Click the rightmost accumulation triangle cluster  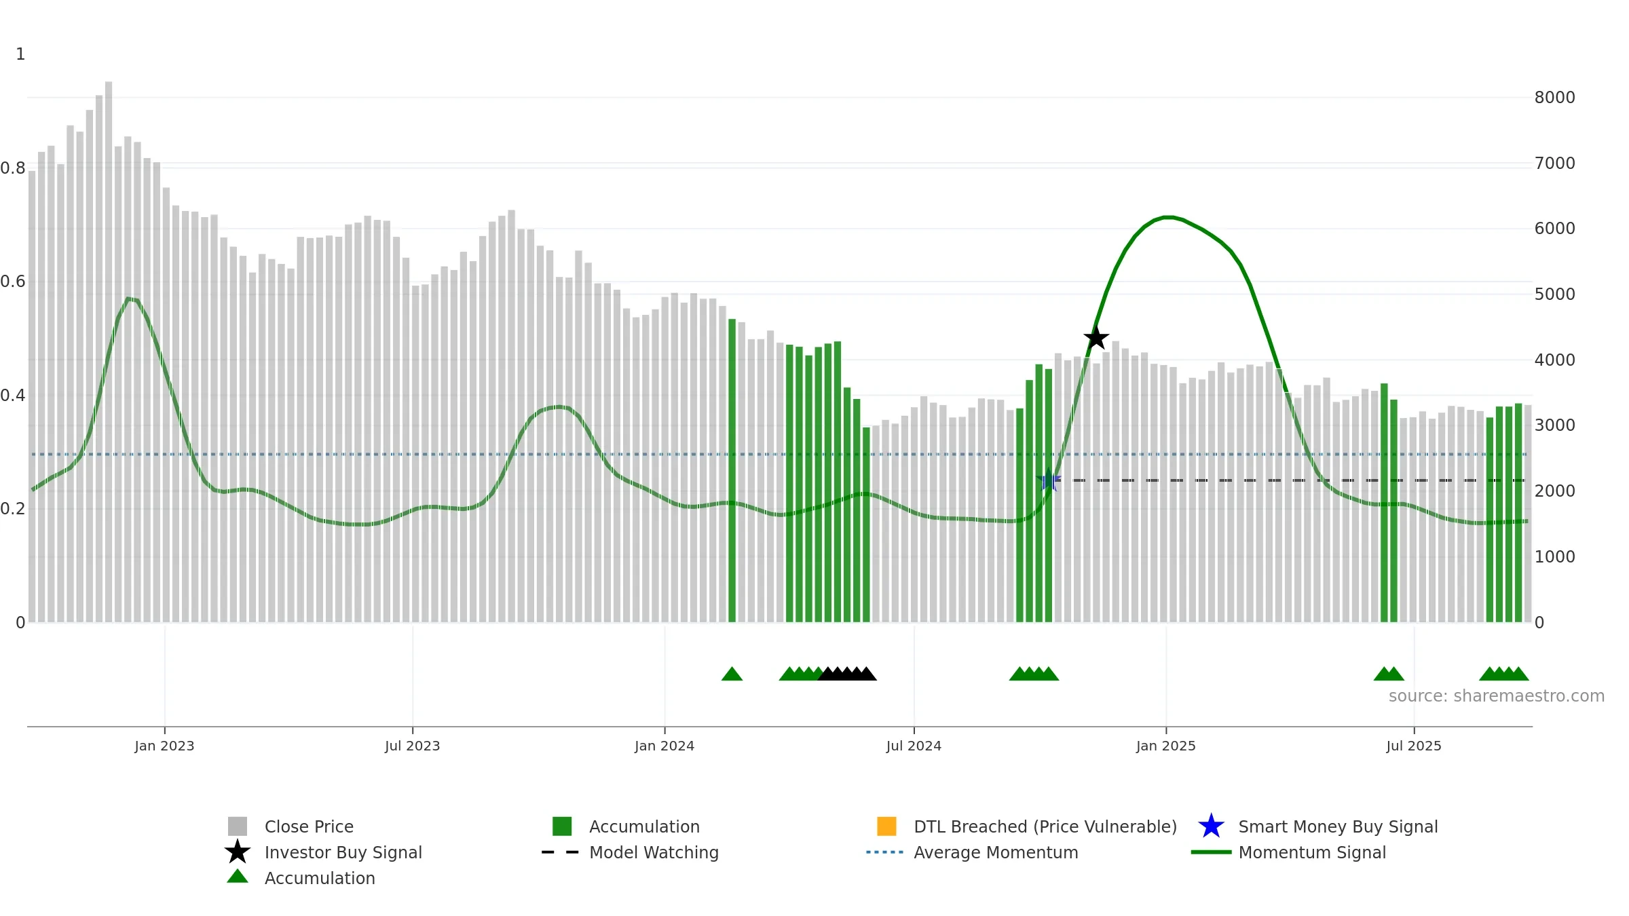coord(1504,674)
